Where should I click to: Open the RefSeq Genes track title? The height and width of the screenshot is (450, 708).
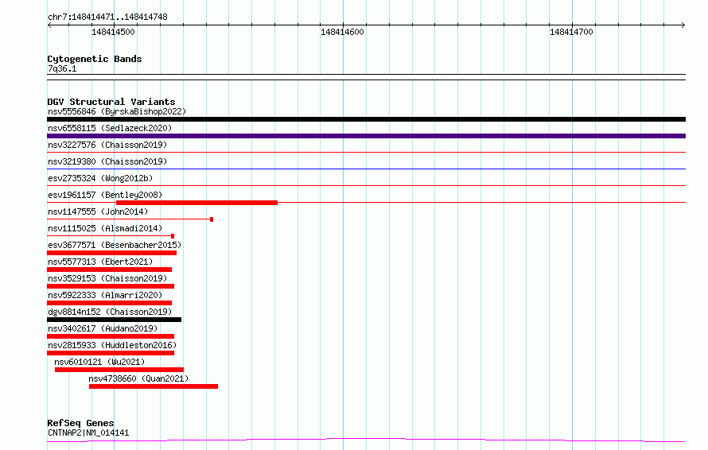(x=80, y=423)
